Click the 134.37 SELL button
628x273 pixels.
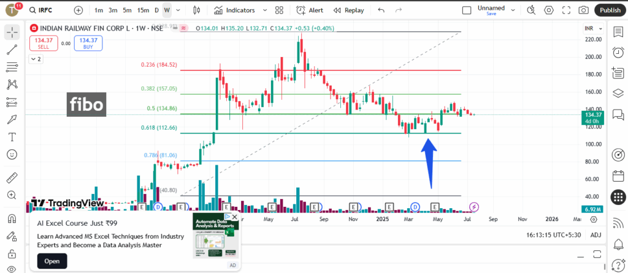[44, 43]
